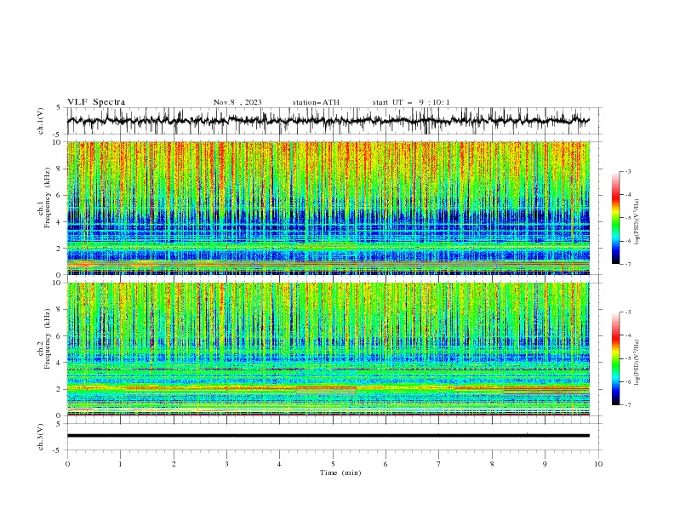Viewport: 674px width, 521px height.
Task: Click the ch.1 waveform trace plot
Action: 328,121
